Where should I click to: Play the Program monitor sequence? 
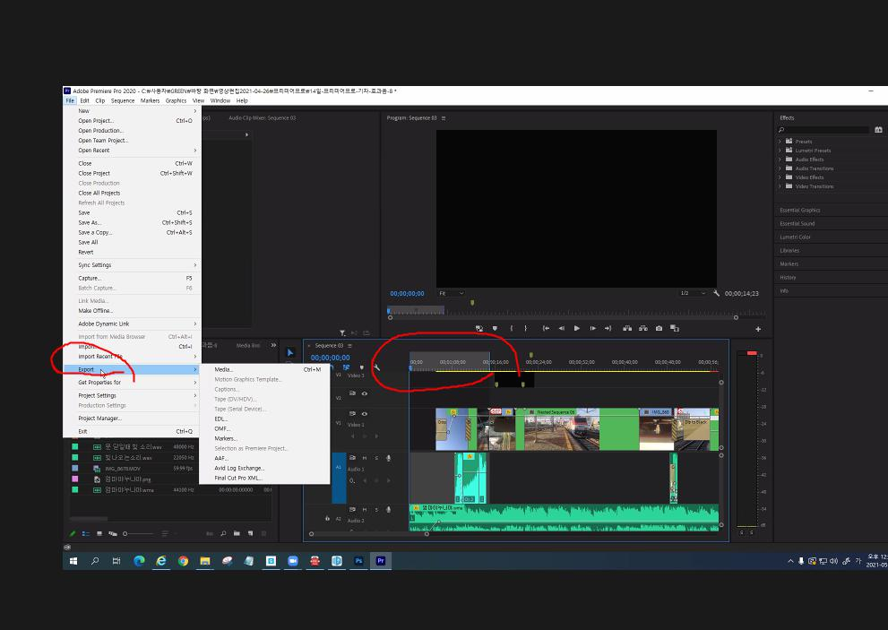coord(576,328)
